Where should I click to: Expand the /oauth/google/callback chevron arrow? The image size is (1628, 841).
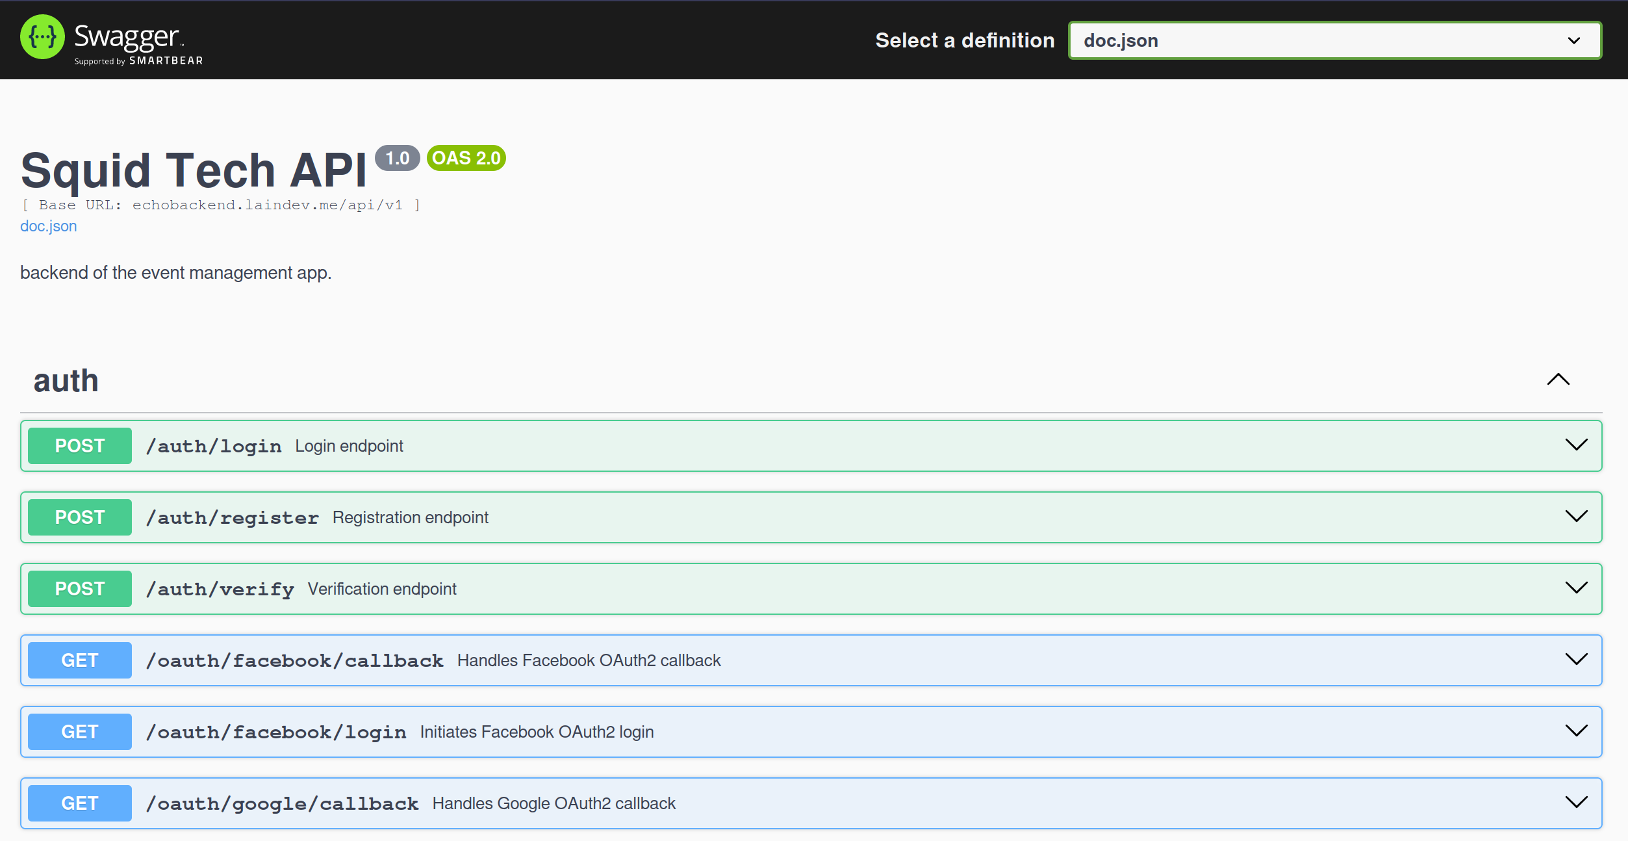click(x=1576, y=803)
